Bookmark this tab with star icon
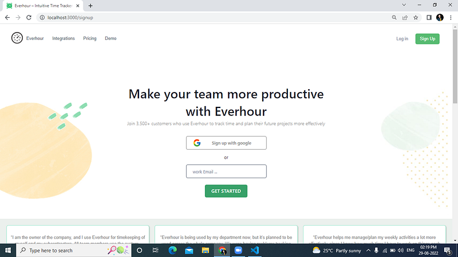 coord(416,18)
